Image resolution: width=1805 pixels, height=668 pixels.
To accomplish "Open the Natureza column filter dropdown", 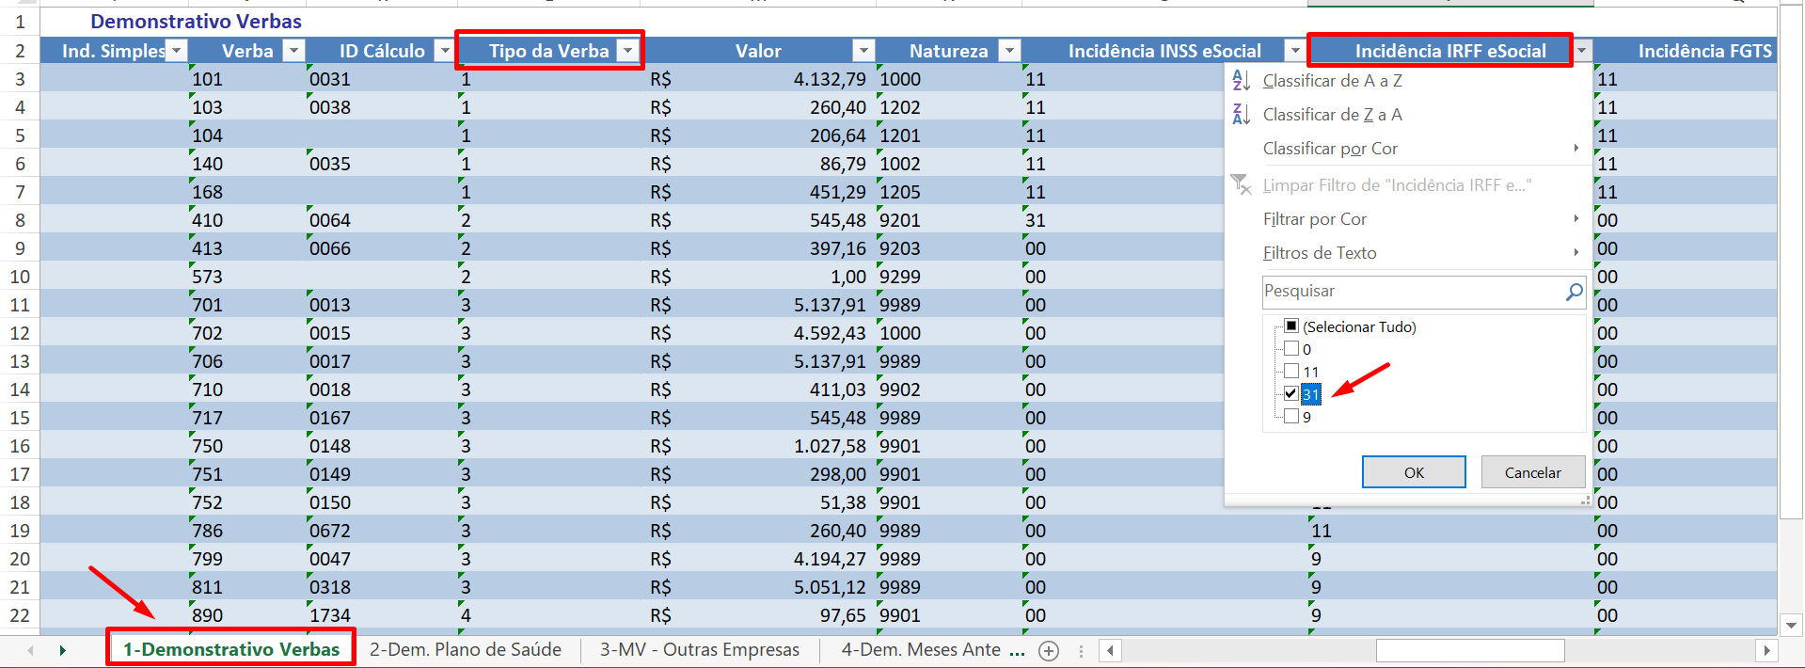I will pos(1009,51).
